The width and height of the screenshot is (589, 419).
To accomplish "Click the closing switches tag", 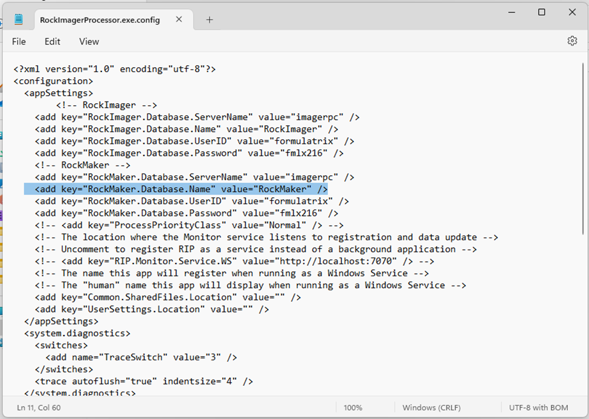I will [x=64, y=369].
